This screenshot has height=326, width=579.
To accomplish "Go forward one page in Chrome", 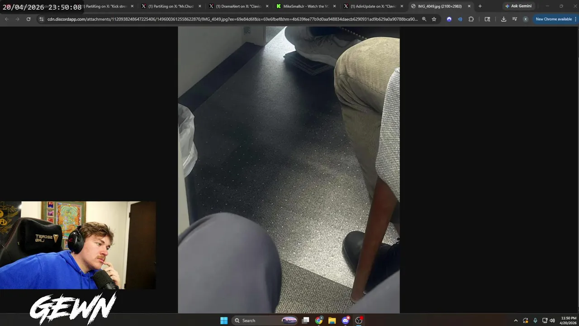I will click(x=17, y=19).
